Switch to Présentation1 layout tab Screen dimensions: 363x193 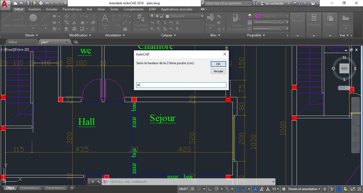30,188
